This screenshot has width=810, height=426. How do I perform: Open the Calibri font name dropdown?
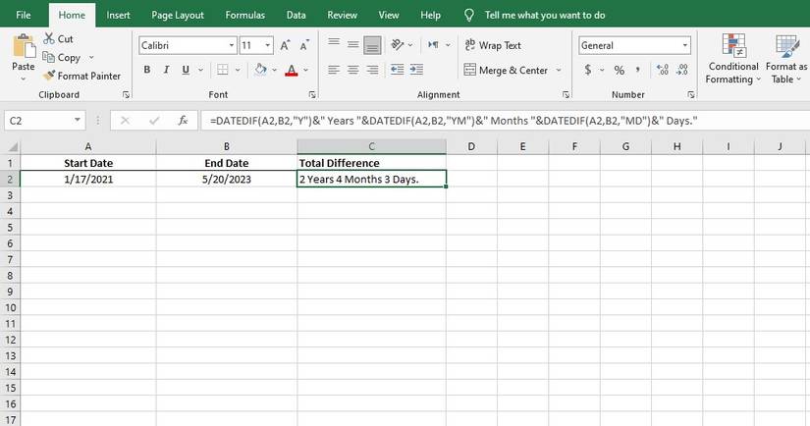[232, 45]
